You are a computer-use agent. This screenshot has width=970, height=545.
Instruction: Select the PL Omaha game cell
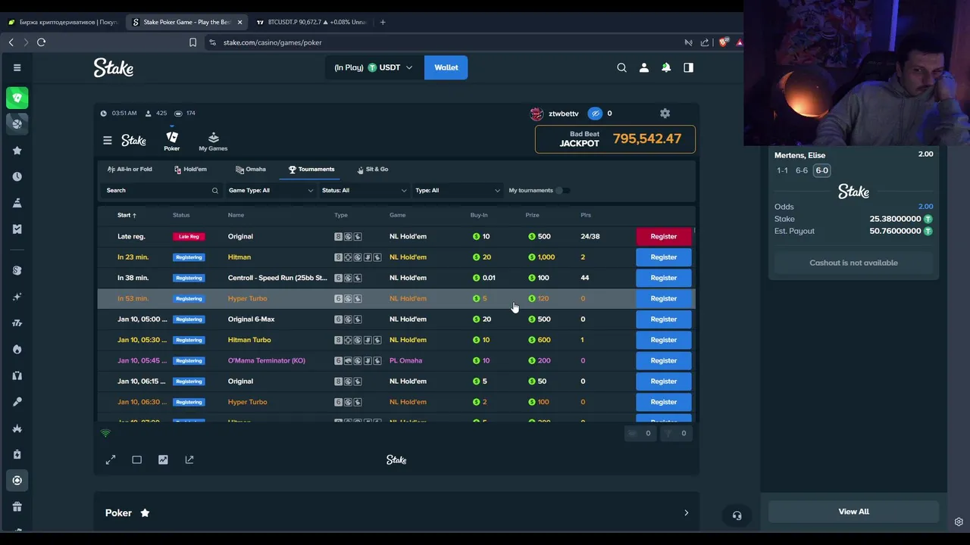pos(405,360)
